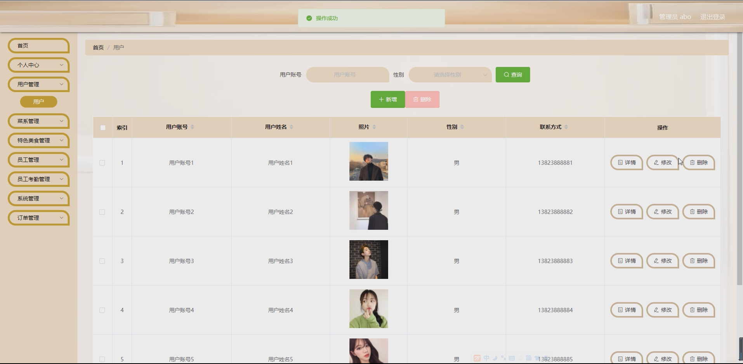
Task: Expand 员工考勤管理 sidebar menu
Action: tap(38, 179)
